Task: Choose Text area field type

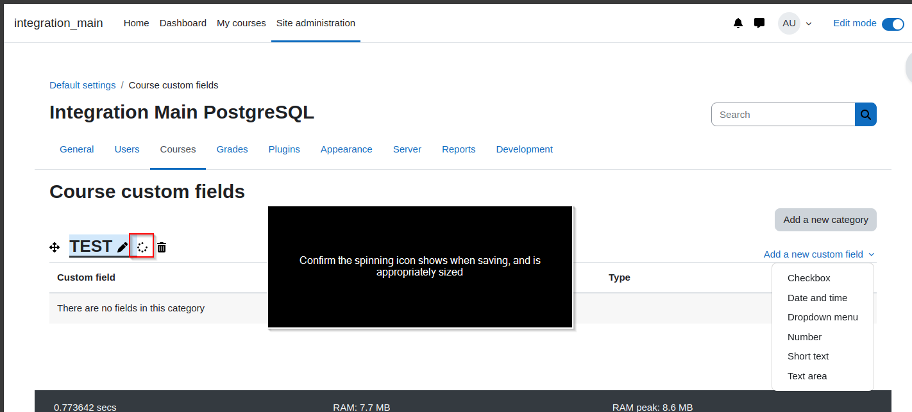Action: (x=807, y=376)
